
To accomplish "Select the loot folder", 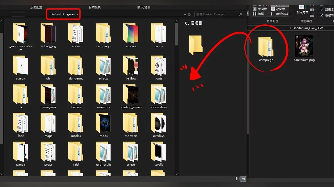I will pyautogui.click(x=21, y=125).
